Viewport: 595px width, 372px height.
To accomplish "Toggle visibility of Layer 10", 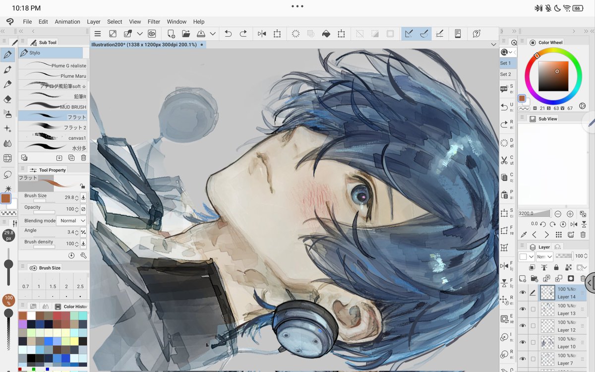I will coord(523,342).
